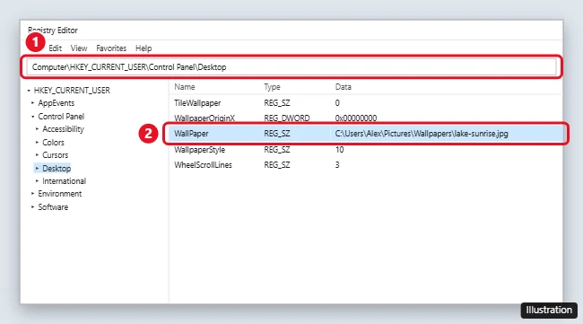
Task: Sort by the Name column header
Action: (x=185, y=87)
